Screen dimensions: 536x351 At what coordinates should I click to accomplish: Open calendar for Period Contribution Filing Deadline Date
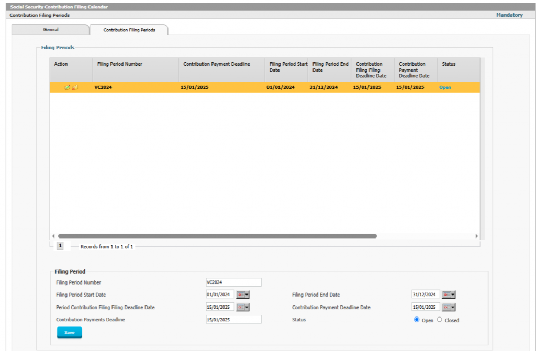pos(242,307)
